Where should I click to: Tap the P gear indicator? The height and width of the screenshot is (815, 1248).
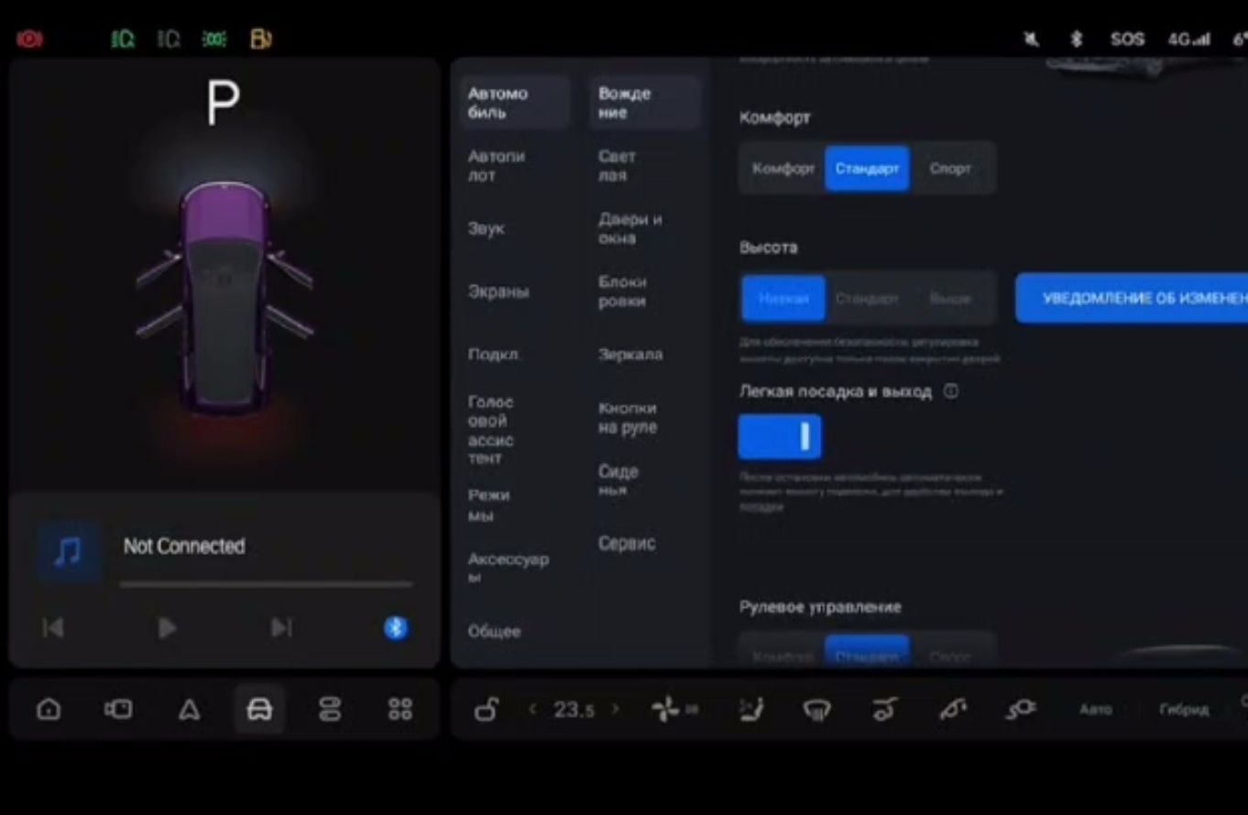pos(223,103)
